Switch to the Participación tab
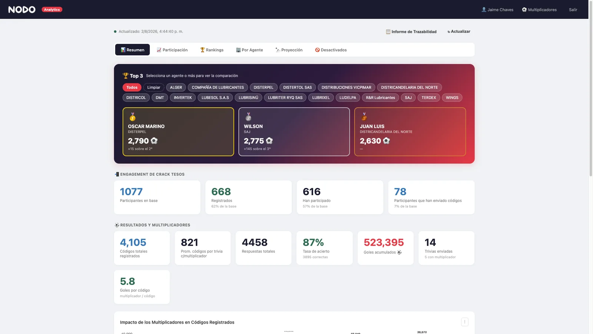593x334 pixels. click(x=172, y=50)
